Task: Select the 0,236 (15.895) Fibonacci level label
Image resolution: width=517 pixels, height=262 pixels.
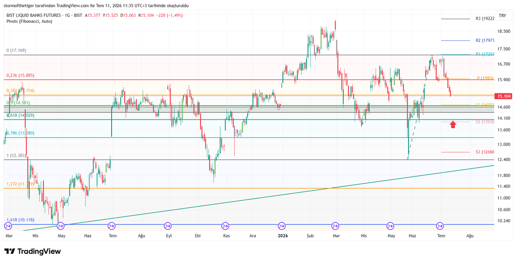Action: (x=20, y=75)
